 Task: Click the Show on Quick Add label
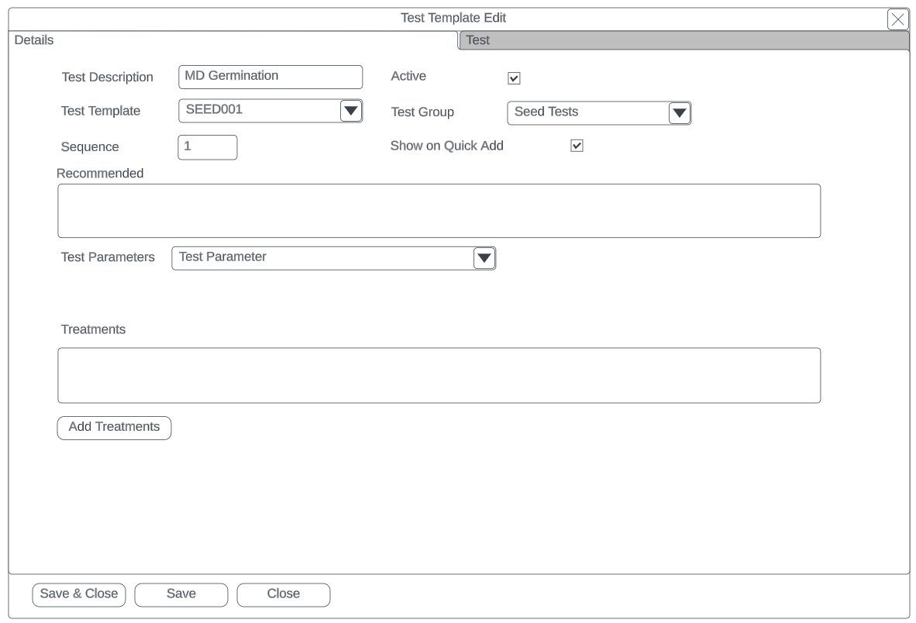pos(447,146)
